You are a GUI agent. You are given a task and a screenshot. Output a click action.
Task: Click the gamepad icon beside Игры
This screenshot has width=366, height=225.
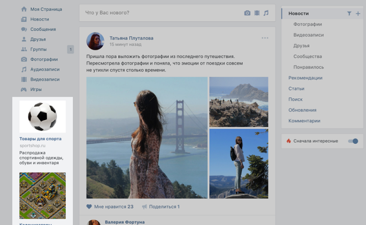(x=24, y=89)
